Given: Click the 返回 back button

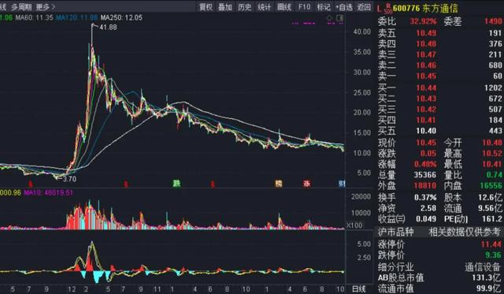Looking at the screenshot, I should click(x=364, y=7).
